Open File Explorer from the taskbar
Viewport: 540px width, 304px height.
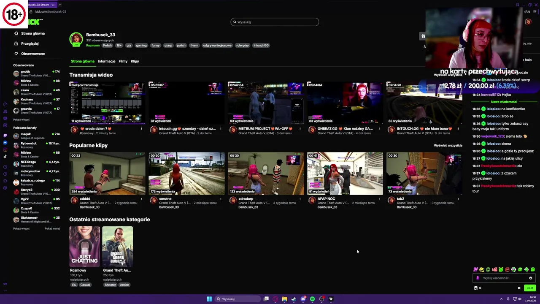[284, 299]
